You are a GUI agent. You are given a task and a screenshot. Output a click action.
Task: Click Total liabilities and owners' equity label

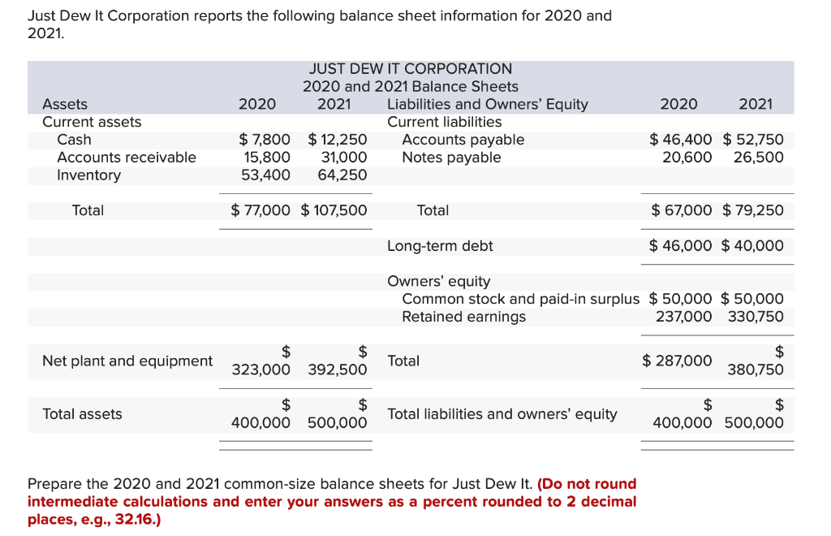[502, 414]
